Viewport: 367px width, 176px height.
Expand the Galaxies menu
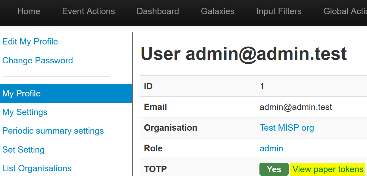[x=218, y=11]
